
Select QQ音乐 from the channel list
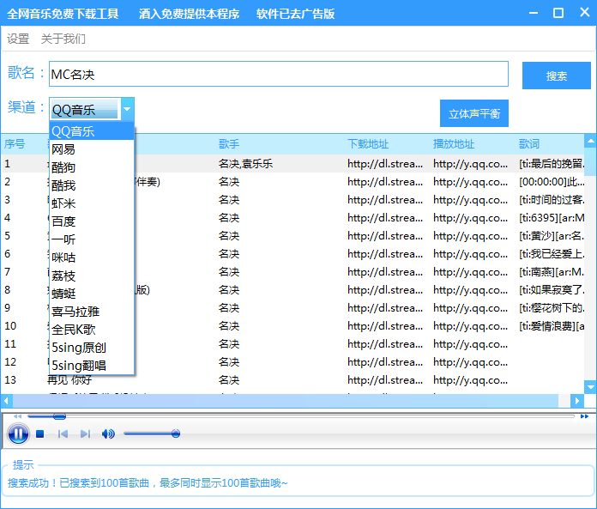(92, 131)
